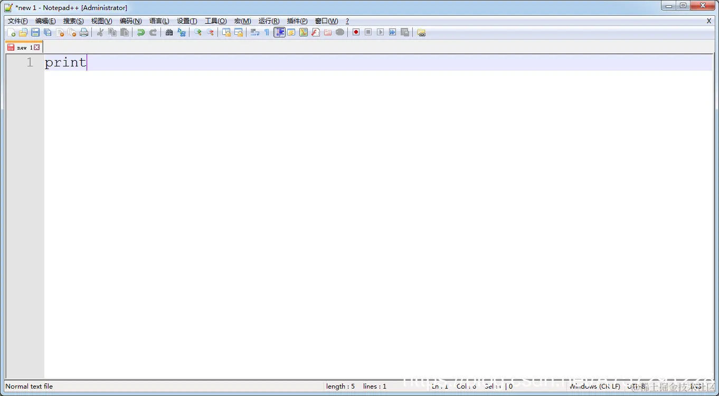
Task: Click the toolbar Print icon
Action: (x=84, y=32)
